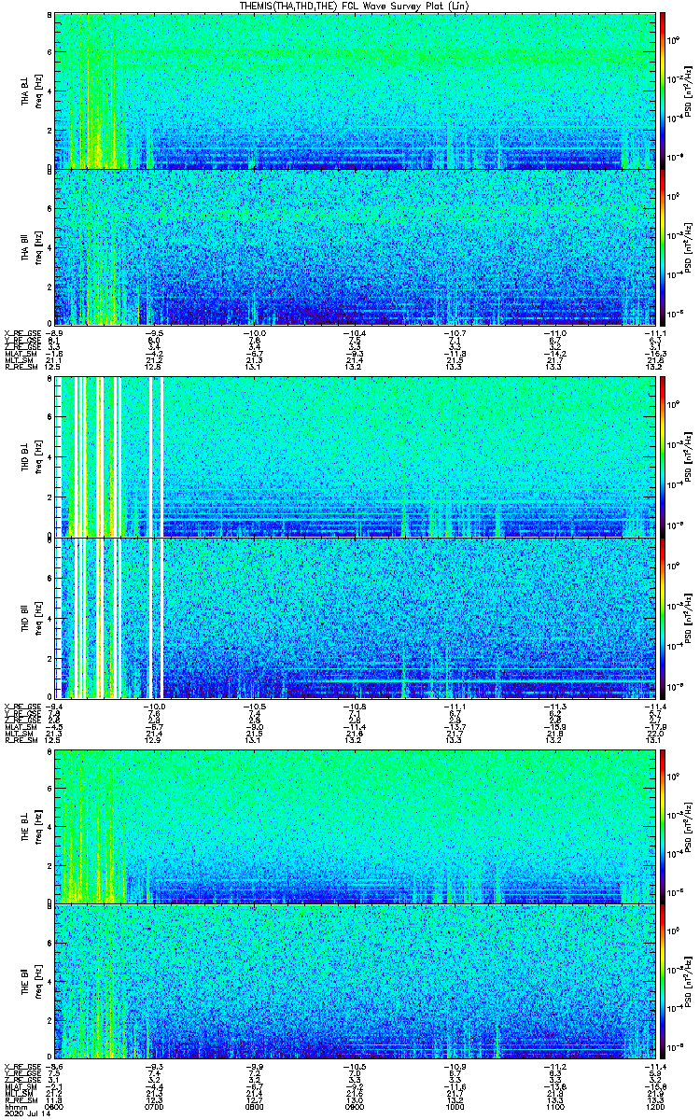Click the THA B∥ spectrogram panel
Screen dimensions: 700x1120
(x=356, y=246)
